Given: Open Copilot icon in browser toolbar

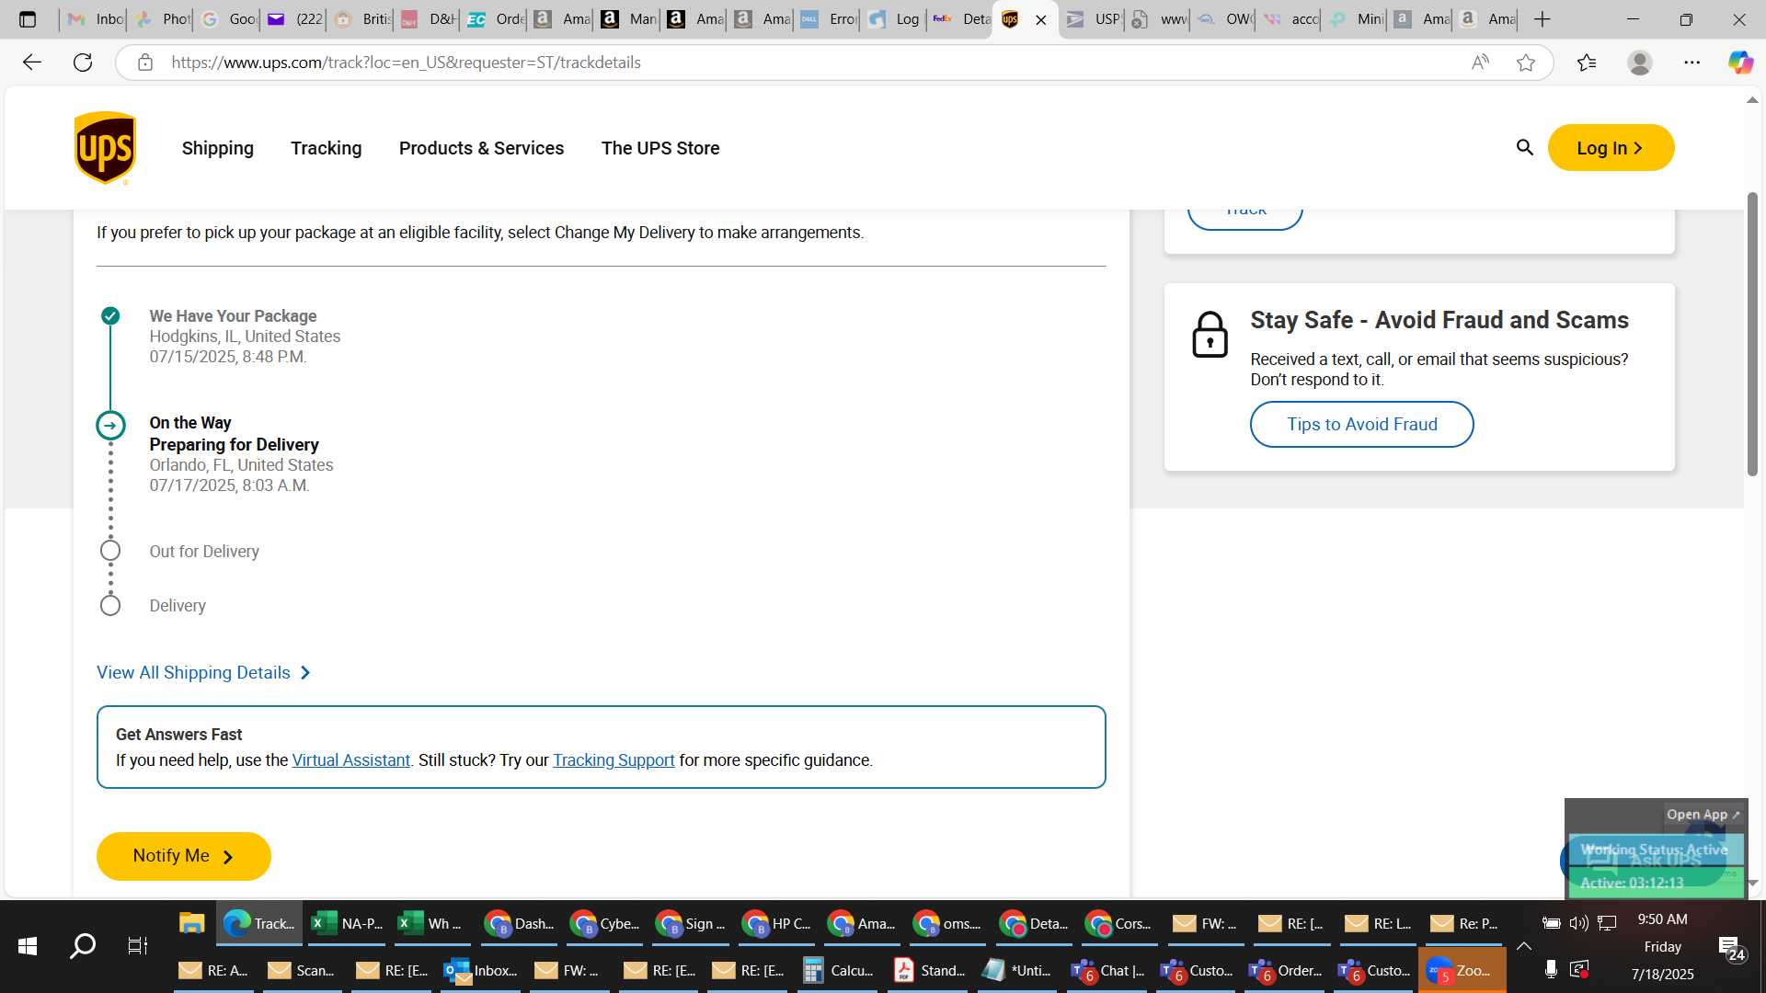Looking at the screenshot, I should click(1740, 63).
